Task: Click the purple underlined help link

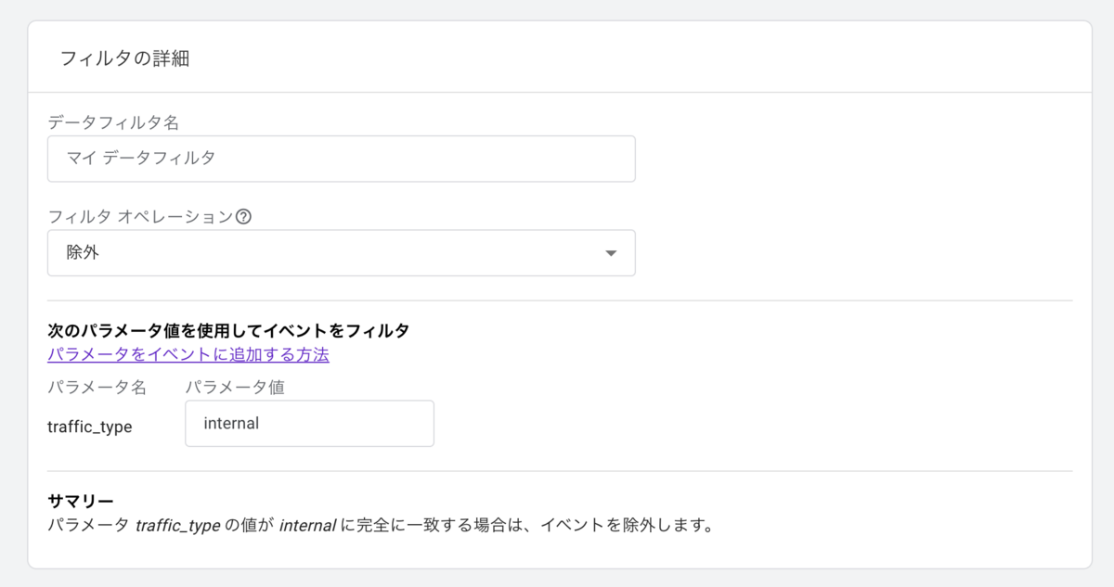Action: (188, 355)
